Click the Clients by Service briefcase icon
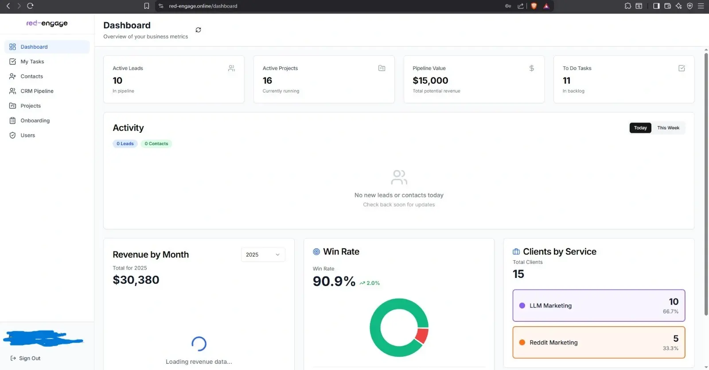Image resolution: width=709 pixels, height=370 pixels. pyautogui.click(x=516, y=251)
